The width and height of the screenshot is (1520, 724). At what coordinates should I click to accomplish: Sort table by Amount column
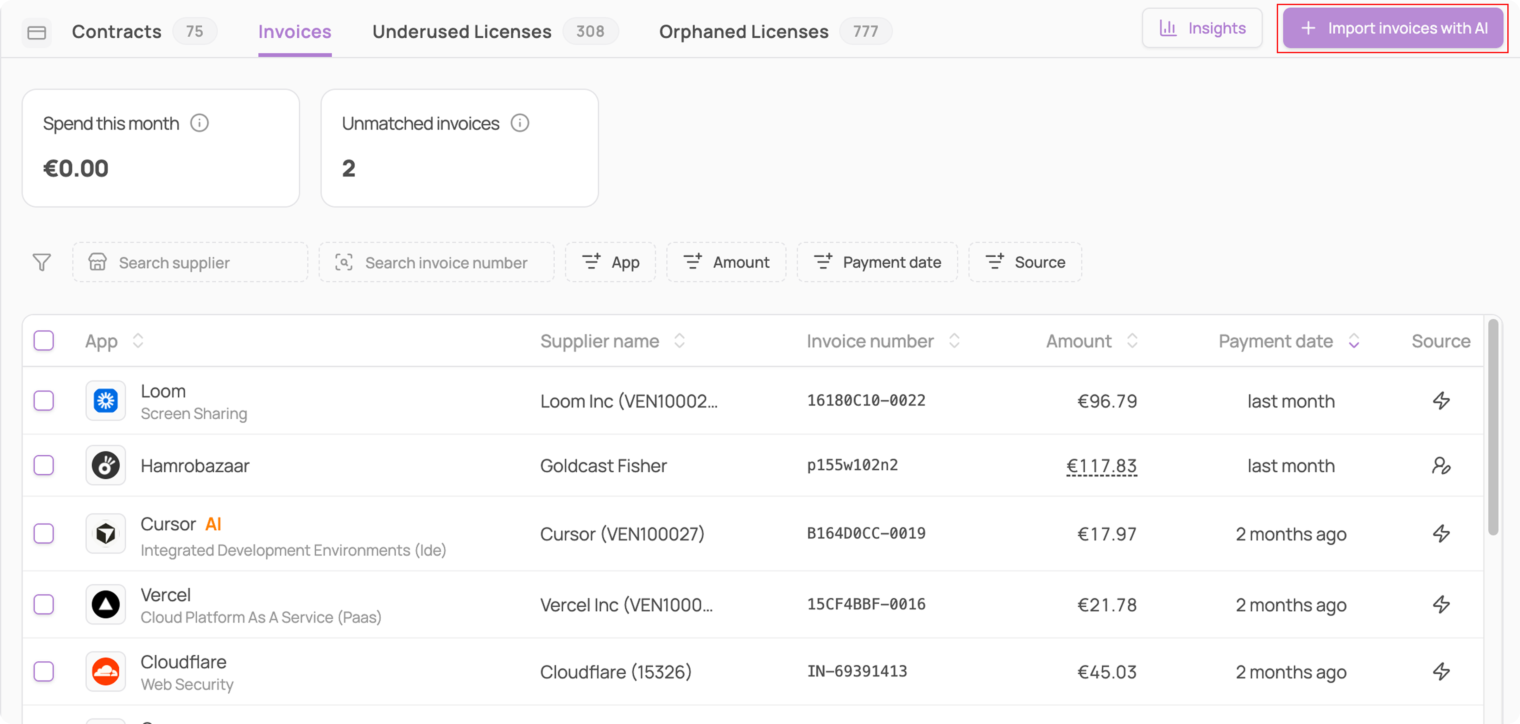pos(1132,341)
